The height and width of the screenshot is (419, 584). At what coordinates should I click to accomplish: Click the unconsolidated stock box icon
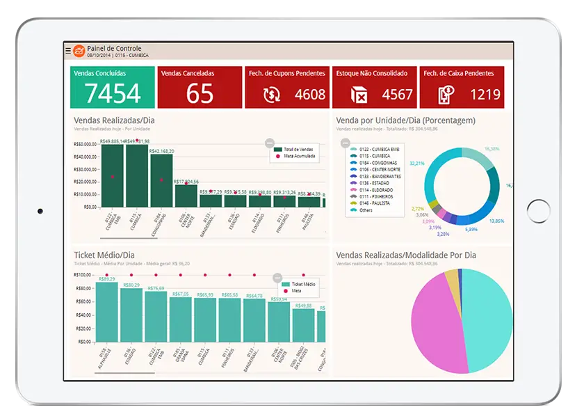coord(359,95)
